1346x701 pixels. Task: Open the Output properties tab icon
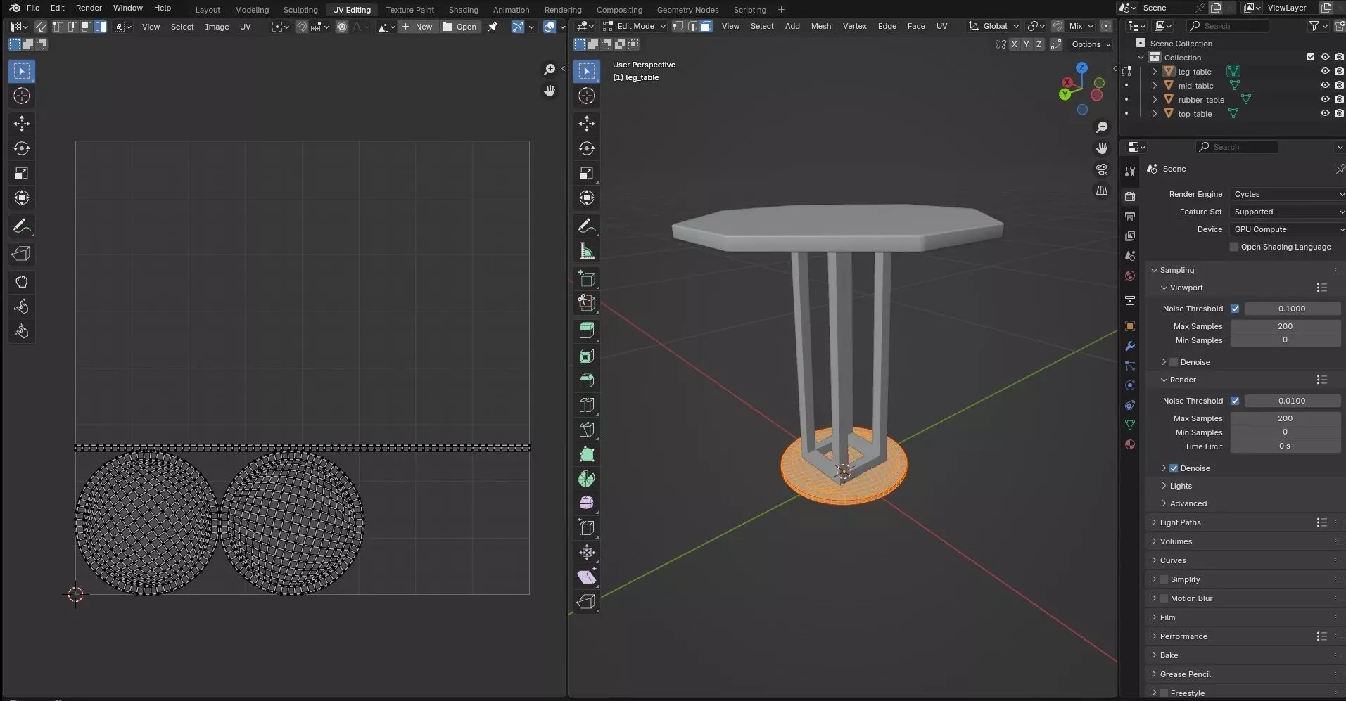pos(1130,217)
